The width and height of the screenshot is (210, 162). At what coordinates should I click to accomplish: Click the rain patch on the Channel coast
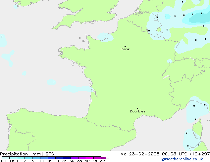[x=105, y=37]
